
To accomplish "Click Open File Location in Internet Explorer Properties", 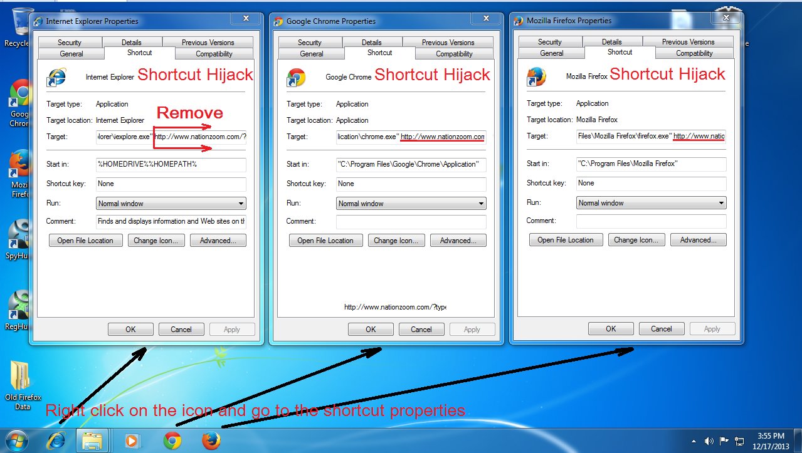I will coord(85,241).
